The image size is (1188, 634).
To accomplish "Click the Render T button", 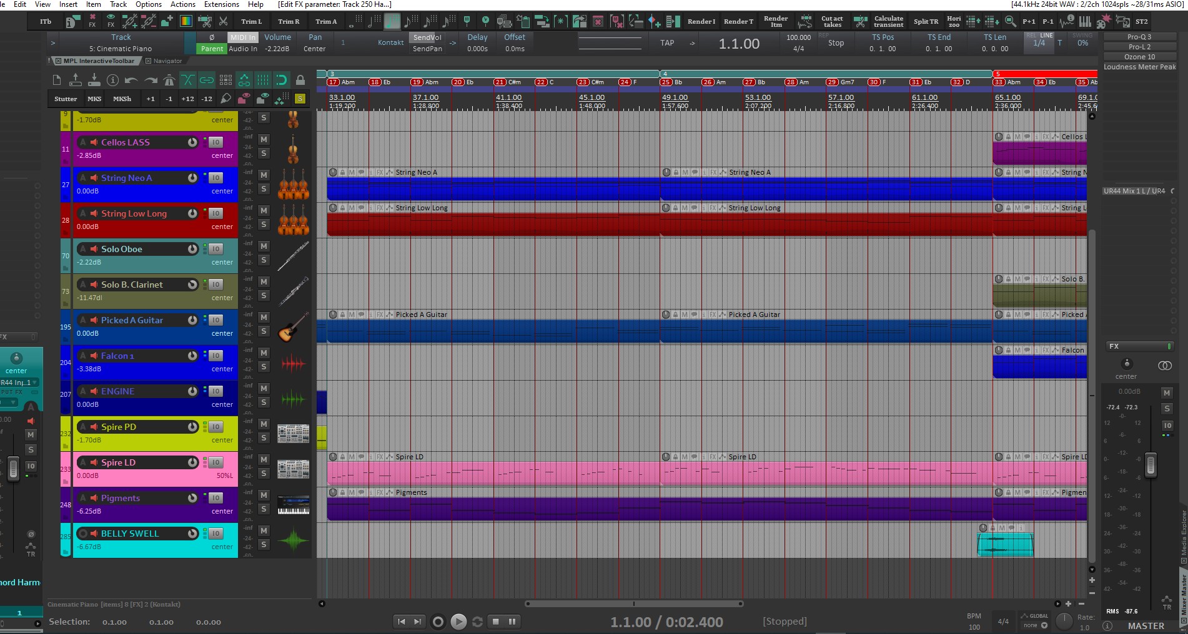I will coord(738,21).
